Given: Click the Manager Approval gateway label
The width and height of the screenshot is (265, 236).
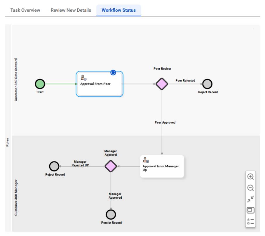Looking at the screenshot, I should pos(111,153).
